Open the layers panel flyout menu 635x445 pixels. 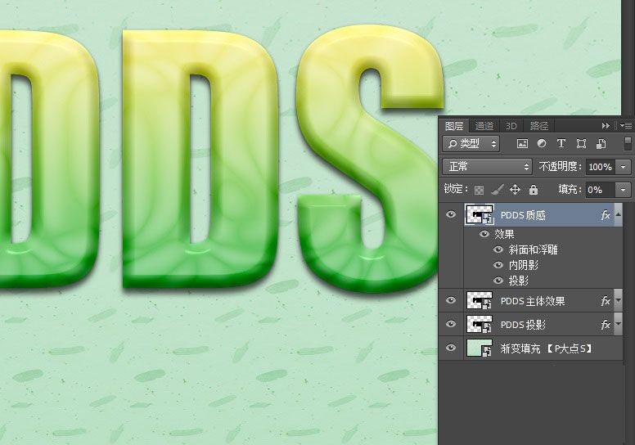(626, 126)
